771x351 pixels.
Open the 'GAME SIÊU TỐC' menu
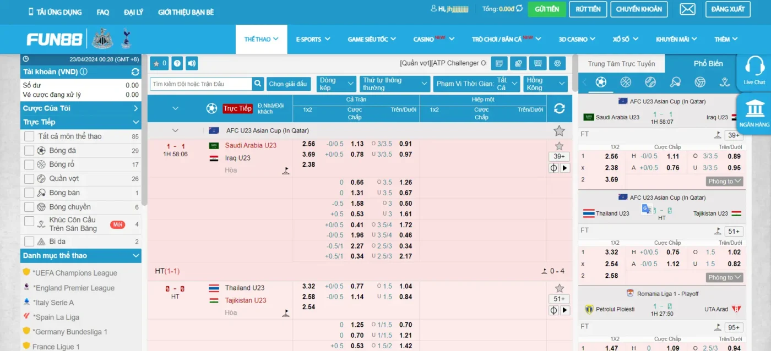click(x=372, y=39)
